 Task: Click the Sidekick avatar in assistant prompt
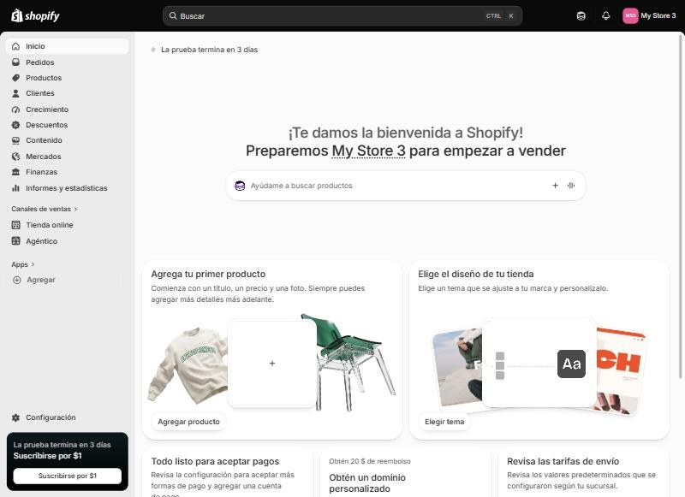click(x=240, y=186)
